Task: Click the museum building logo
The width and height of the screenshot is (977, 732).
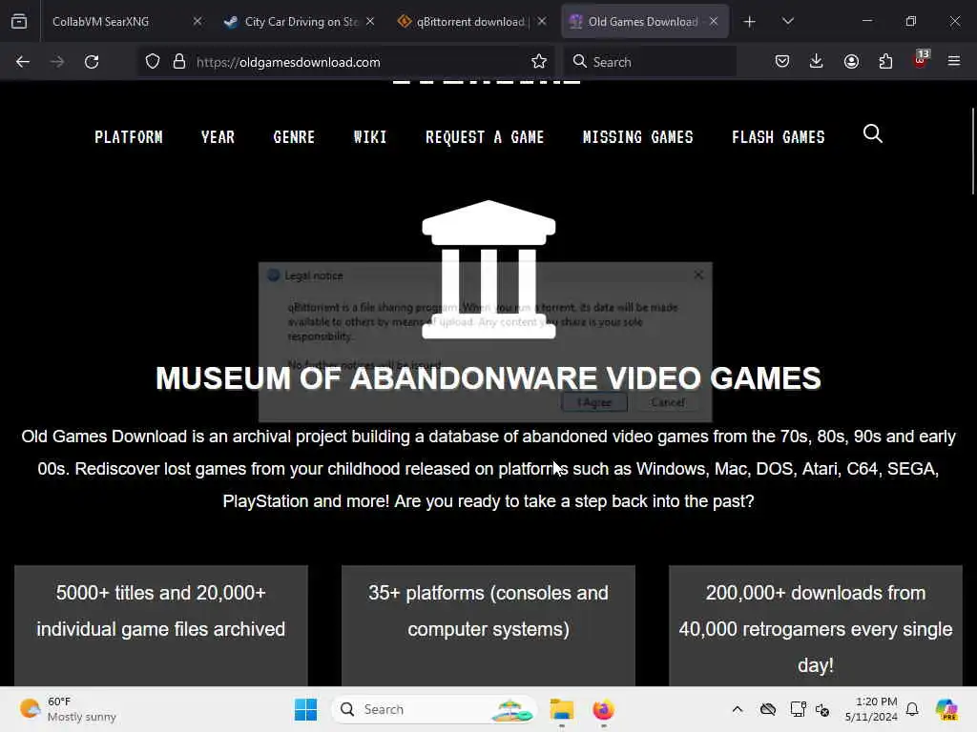Action: (488, 270)
